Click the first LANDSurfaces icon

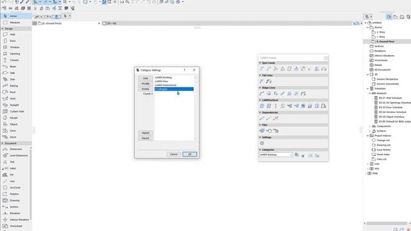tap(262, 106)
